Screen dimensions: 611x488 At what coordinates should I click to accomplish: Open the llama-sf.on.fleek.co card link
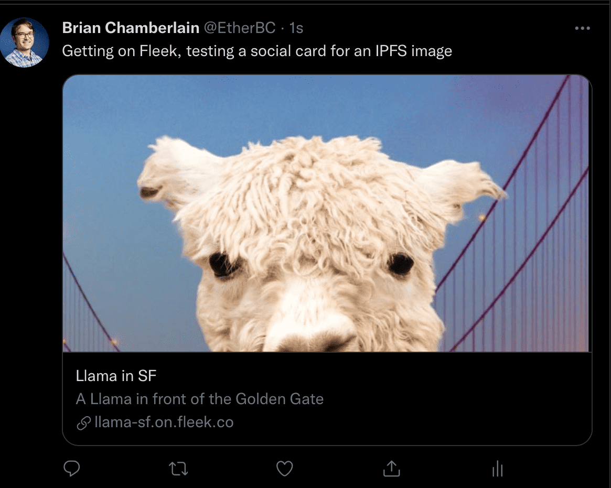[164, 422]
